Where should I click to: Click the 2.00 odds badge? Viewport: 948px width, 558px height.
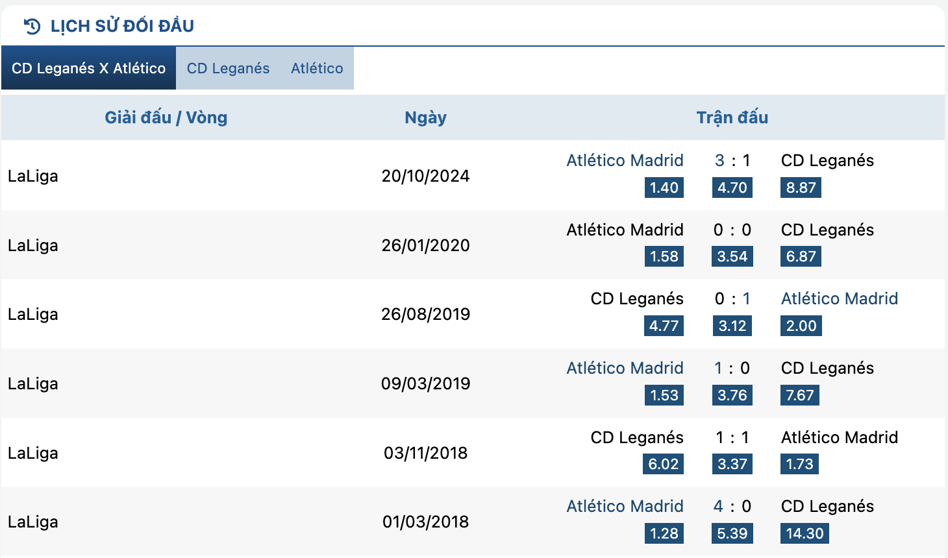coord(801,326)
